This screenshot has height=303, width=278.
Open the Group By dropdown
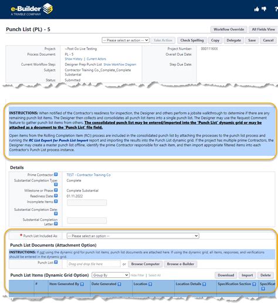pos(110,275)
